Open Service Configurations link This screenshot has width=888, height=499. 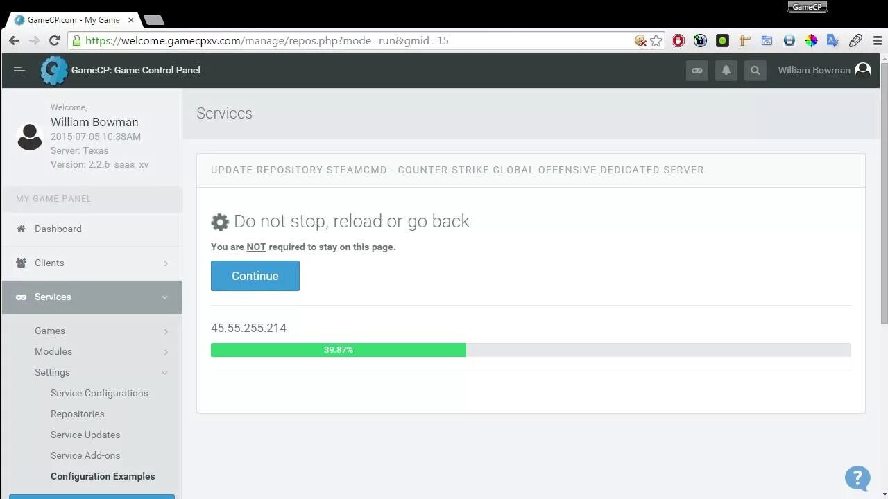click(99, 393)
